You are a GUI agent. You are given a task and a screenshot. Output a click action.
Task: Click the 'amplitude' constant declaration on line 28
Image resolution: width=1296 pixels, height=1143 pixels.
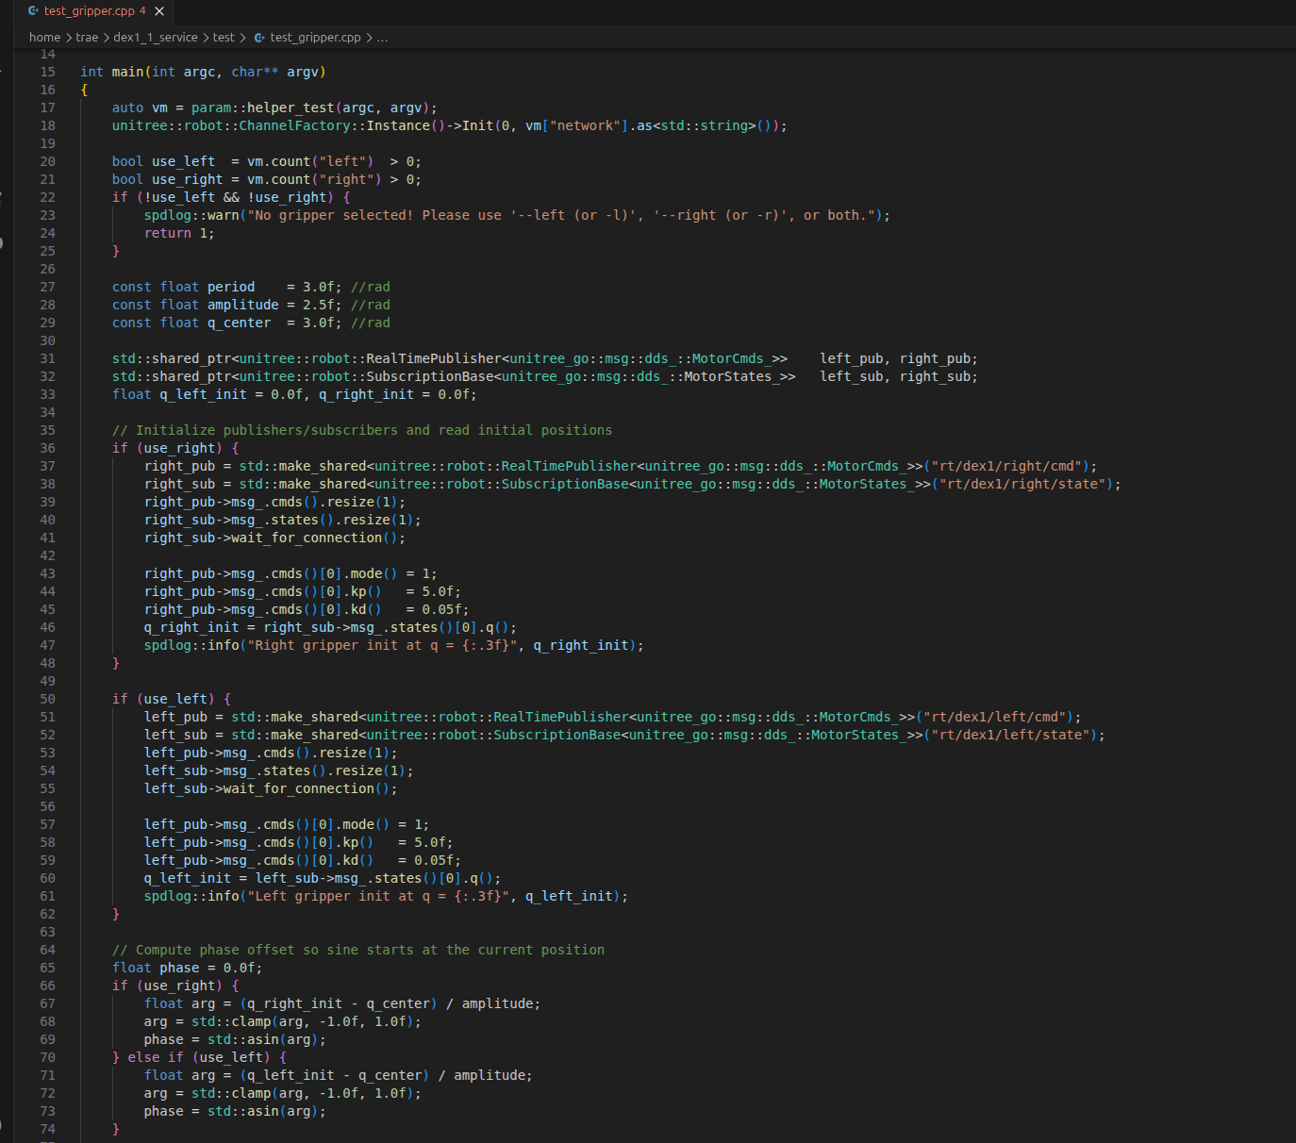[242, 305]
